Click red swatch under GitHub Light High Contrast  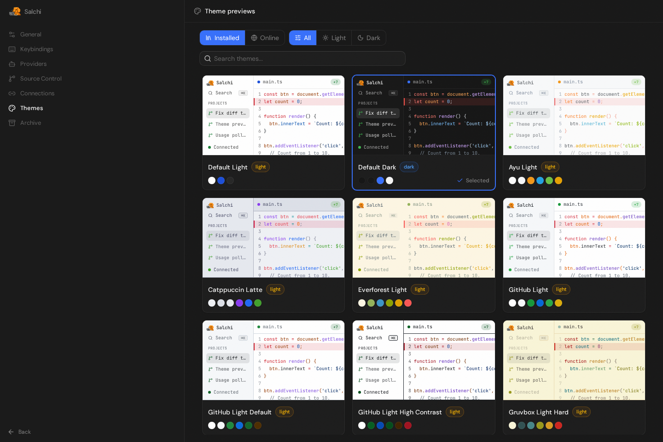pyautogui.click(x=408, y=425)
